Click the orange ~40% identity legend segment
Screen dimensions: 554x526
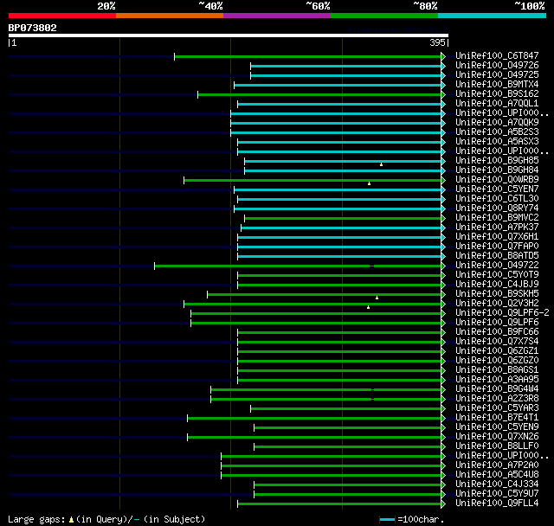[x=170, y=16]
